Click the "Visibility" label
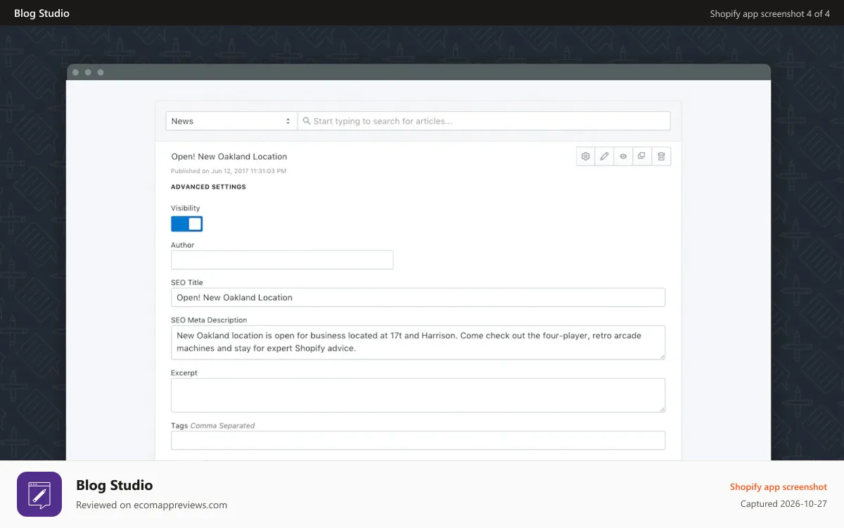The width and height of the screenshot is (844, 528). (186, 208)
